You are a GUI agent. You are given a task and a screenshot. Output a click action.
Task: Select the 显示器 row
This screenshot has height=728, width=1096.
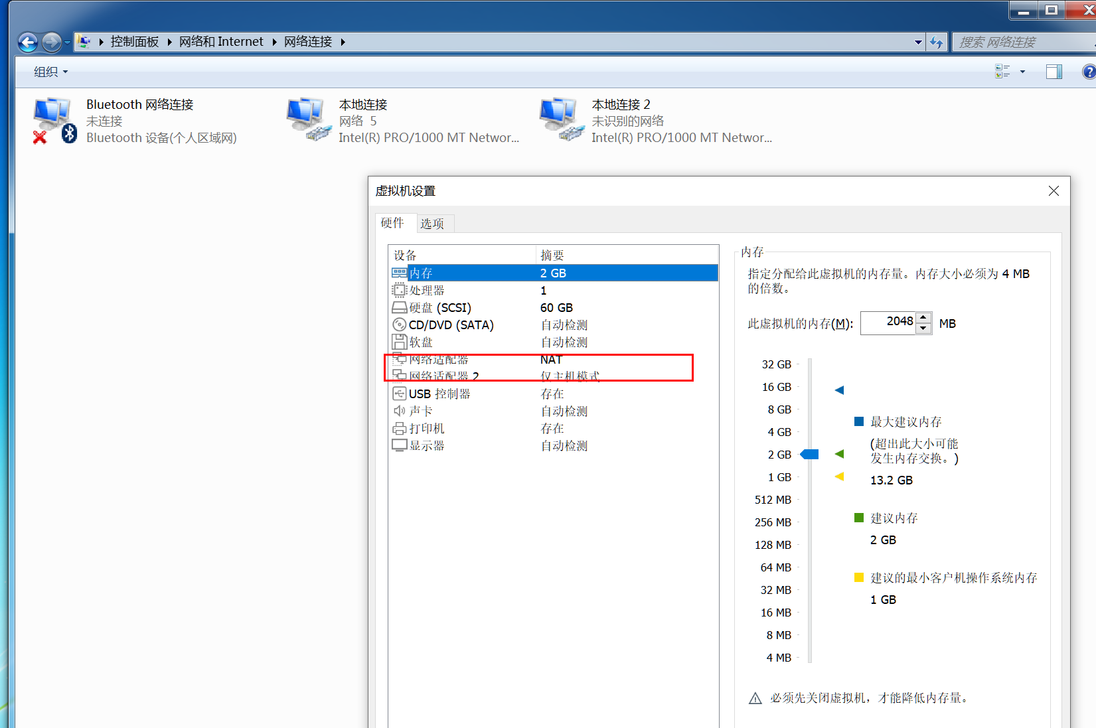554,445
